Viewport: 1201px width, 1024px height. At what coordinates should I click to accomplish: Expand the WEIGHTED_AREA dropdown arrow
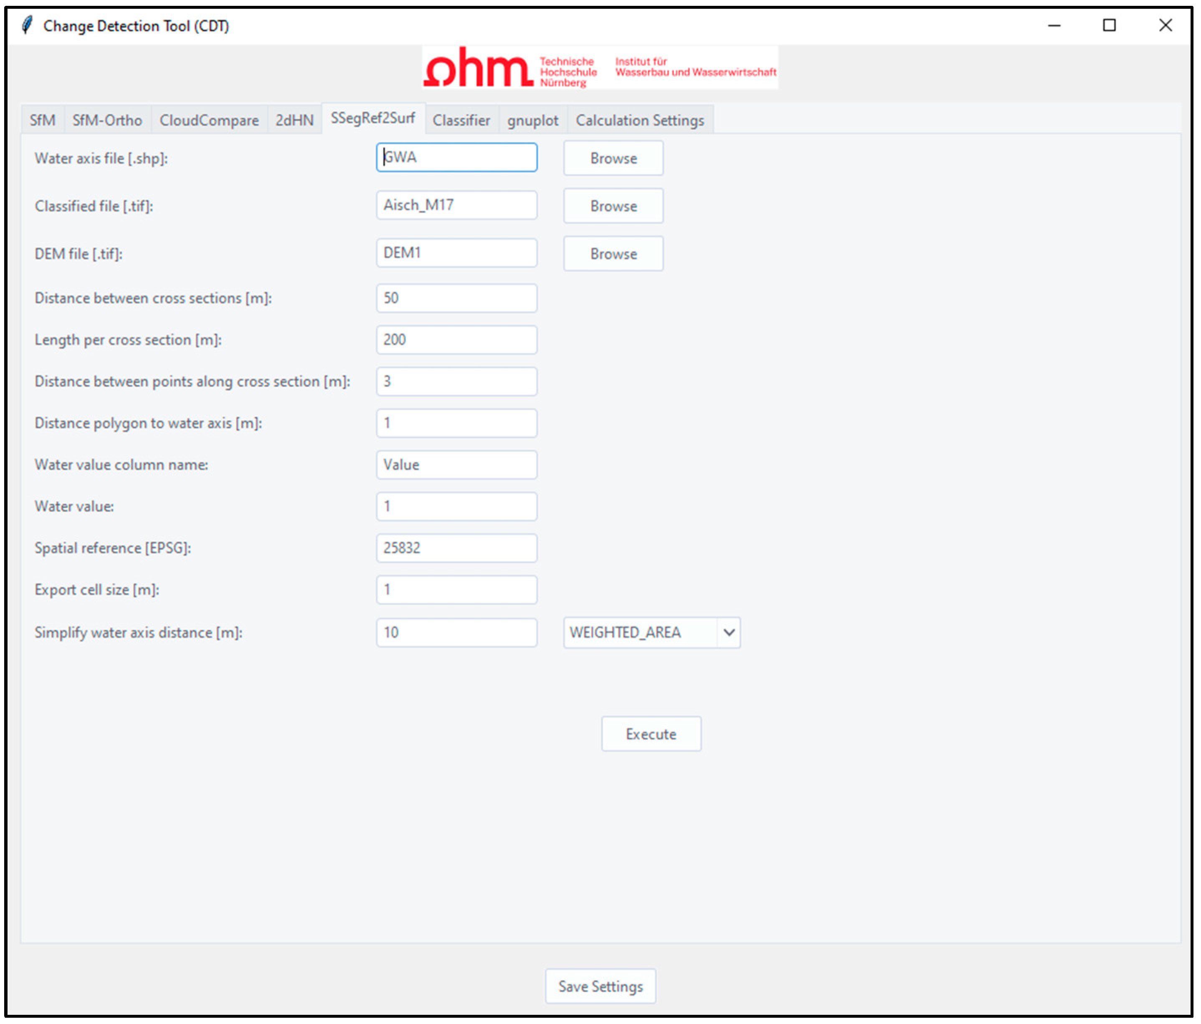pos(729,632)
